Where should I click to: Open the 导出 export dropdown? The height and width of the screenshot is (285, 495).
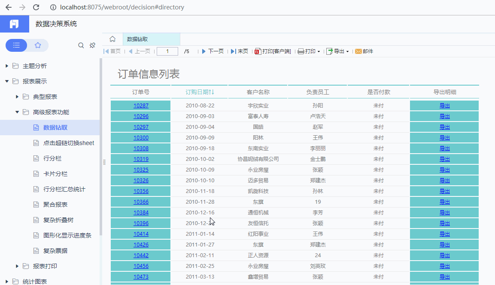(337, 51)
